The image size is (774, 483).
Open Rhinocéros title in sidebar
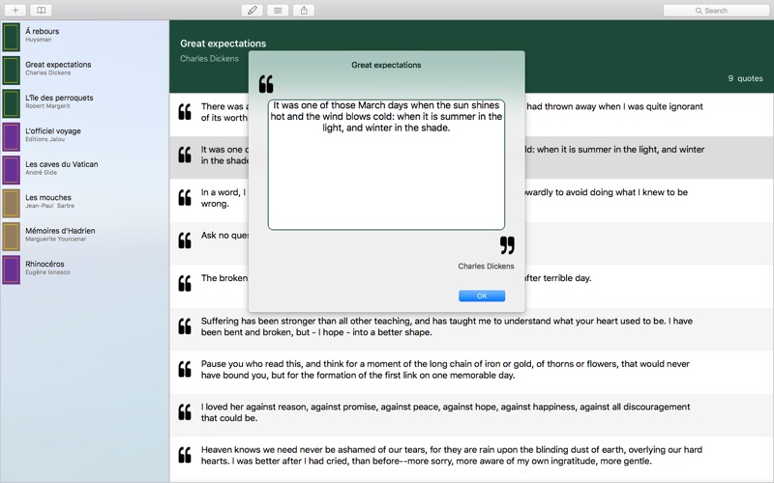[45, 264]
